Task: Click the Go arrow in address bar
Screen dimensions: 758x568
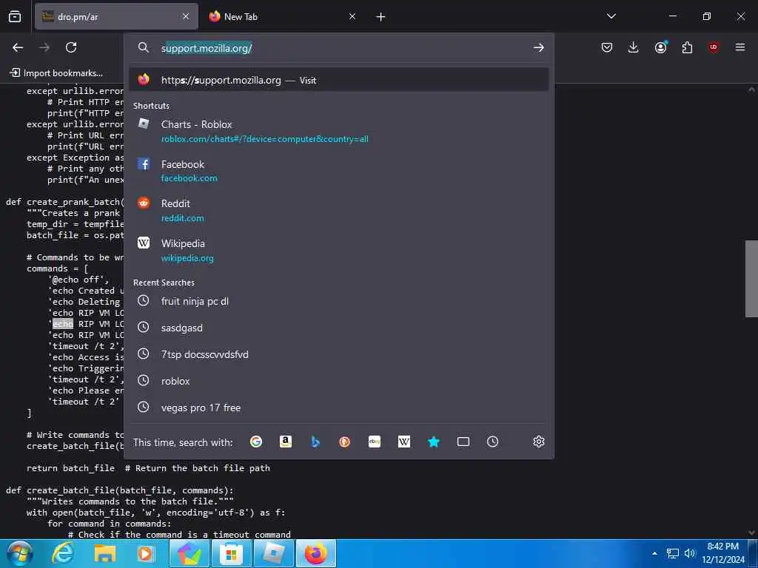Action: 539,48
